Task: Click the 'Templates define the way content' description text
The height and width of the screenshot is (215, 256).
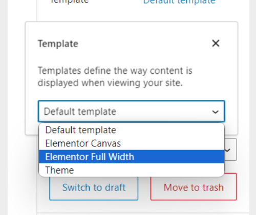Action: [115, 77]
